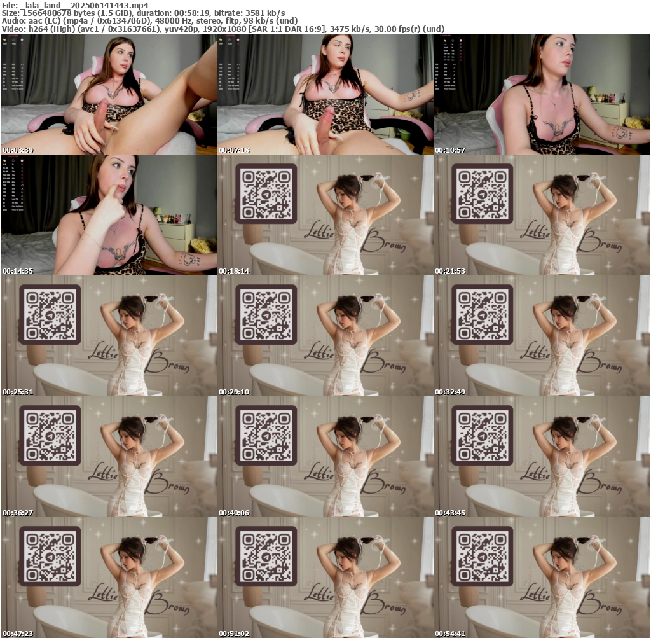Click the QR code in the 00:47:23 frame

(x=50, y=557)
